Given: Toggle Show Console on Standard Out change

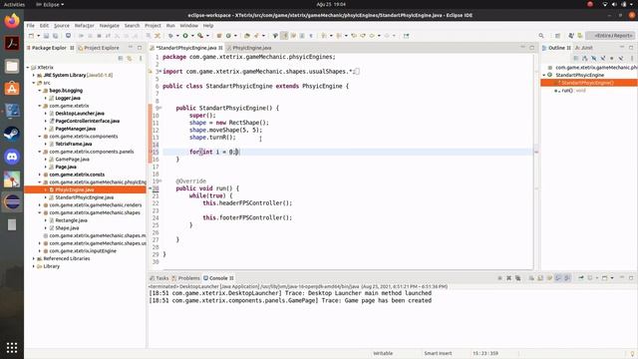Looking at the screenshot, I should (558, 278).
